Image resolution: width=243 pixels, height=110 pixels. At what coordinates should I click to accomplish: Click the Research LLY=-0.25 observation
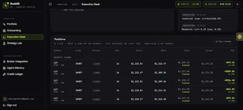tap(201, 29)
